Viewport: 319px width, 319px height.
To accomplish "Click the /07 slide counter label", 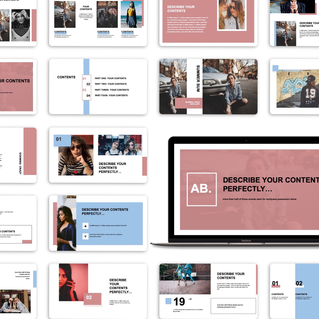I will coord(190,299).
